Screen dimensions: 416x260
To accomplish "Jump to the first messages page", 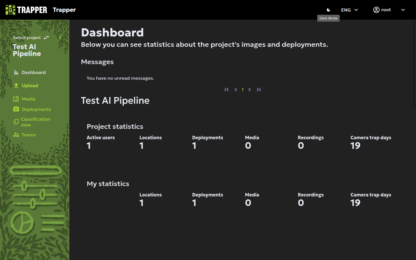I will (227, 90).
